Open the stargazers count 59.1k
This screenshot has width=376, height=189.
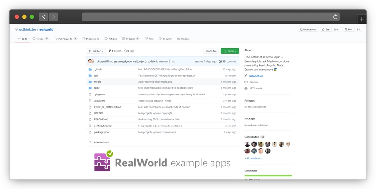click(336, 29)
